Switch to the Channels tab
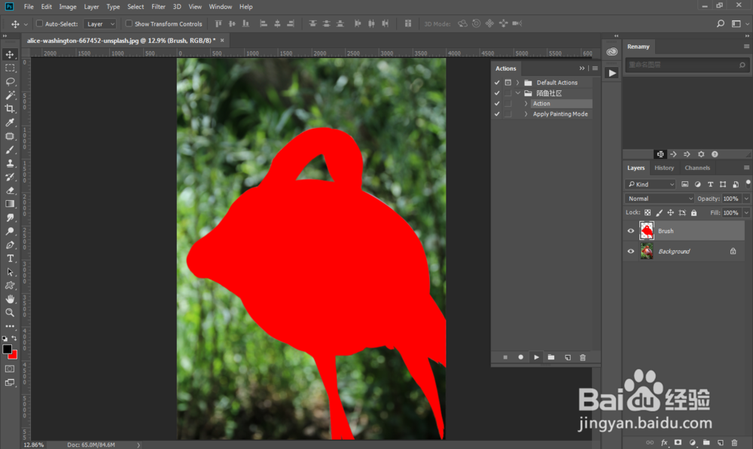The width and height of the screenshot is (753, 449). coord(697,168)
